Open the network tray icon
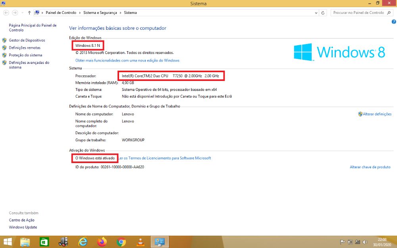Image resolution: width=397 pixels, height=248 pixels. pyautogui.click(x=358, y=242)
